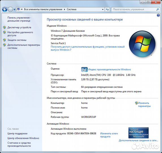Refresh the page with the refresh button
Image resolution: width=162 pixels, height=153 pixels.
pyautogui.click(x=107, y=9)
